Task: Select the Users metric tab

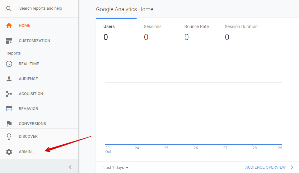Action: tap(109, 27)
